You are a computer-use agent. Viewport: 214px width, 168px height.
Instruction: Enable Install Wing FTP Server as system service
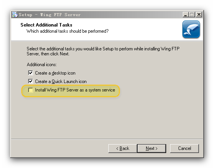30,90
